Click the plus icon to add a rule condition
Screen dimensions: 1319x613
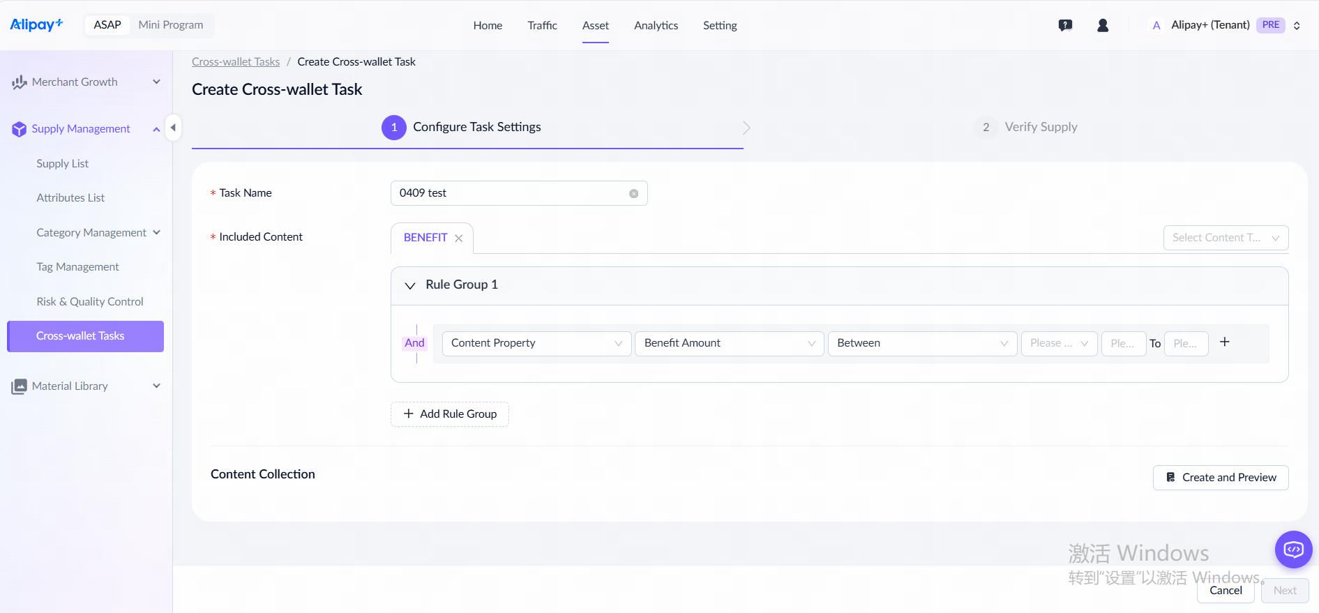click(1224, 342)
